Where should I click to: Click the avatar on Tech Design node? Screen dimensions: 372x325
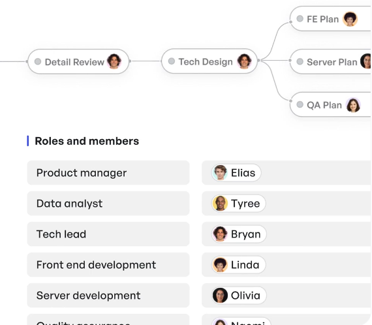pos(244,61)
